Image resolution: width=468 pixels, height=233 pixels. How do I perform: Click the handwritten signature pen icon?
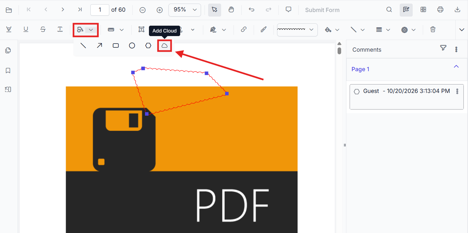(x=213, y=30)
